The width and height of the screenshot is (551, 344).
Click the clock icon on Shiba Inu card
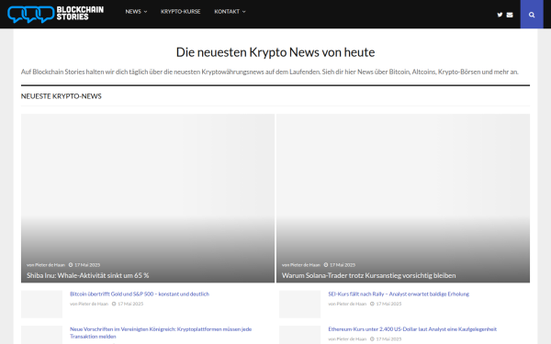[71, 265]
